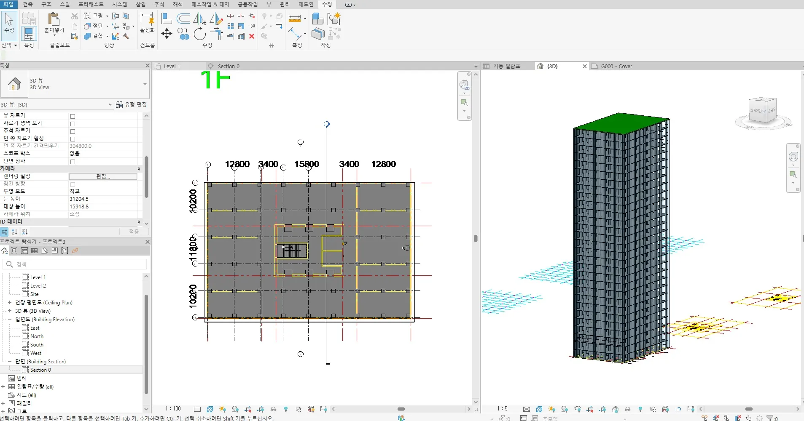The image size is (804, 421).
Task: Toggle the 자르기 영역 보기 checkbox
Action: (73, 124)
